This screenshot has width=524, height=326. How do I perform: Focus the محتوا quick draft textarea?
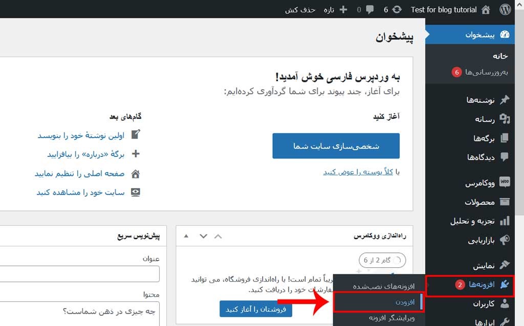point(79,314)
